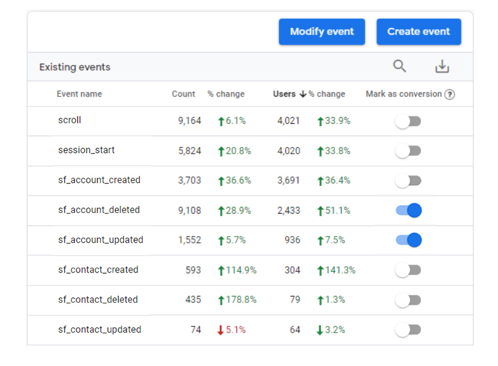Image resolution: width=498 pixels, height=366 pixels.
Task: Sort by Event name column header
Action: click(79, 94)
